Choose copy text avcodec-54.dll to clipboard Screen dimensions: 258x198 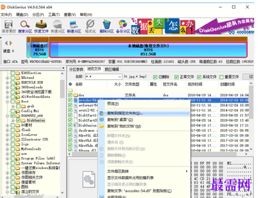pos(144,191)
